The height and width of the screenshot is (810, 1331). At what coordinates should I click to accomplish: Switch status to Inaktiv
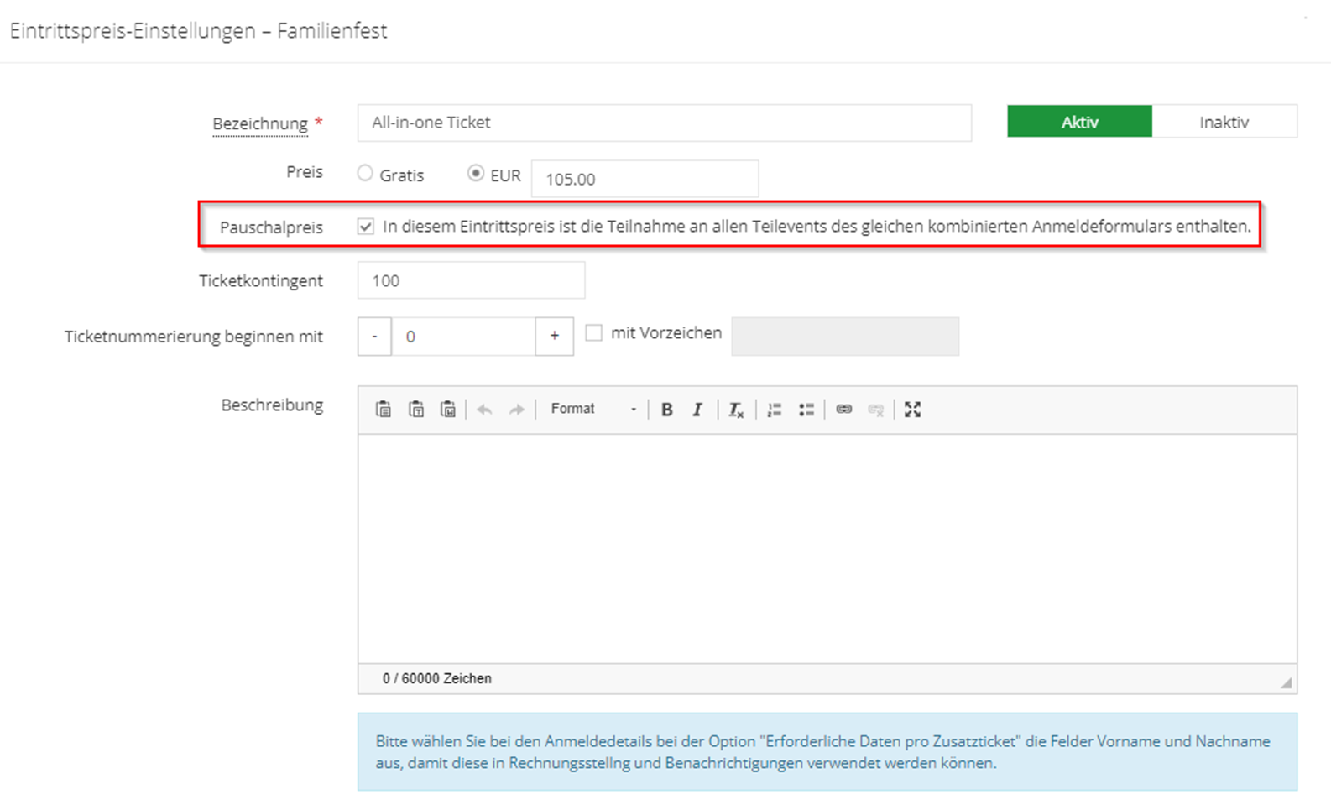coord(1224,122)
